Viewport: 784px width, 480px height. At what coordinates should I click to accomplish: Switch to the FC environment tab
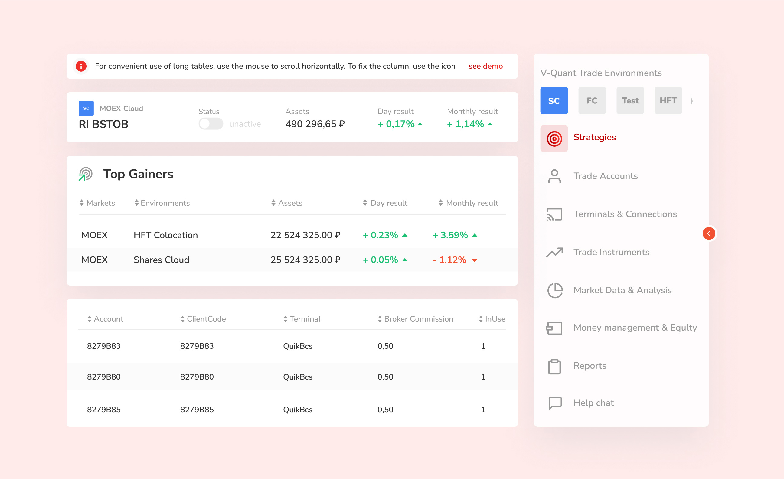(x=592, y=100)
